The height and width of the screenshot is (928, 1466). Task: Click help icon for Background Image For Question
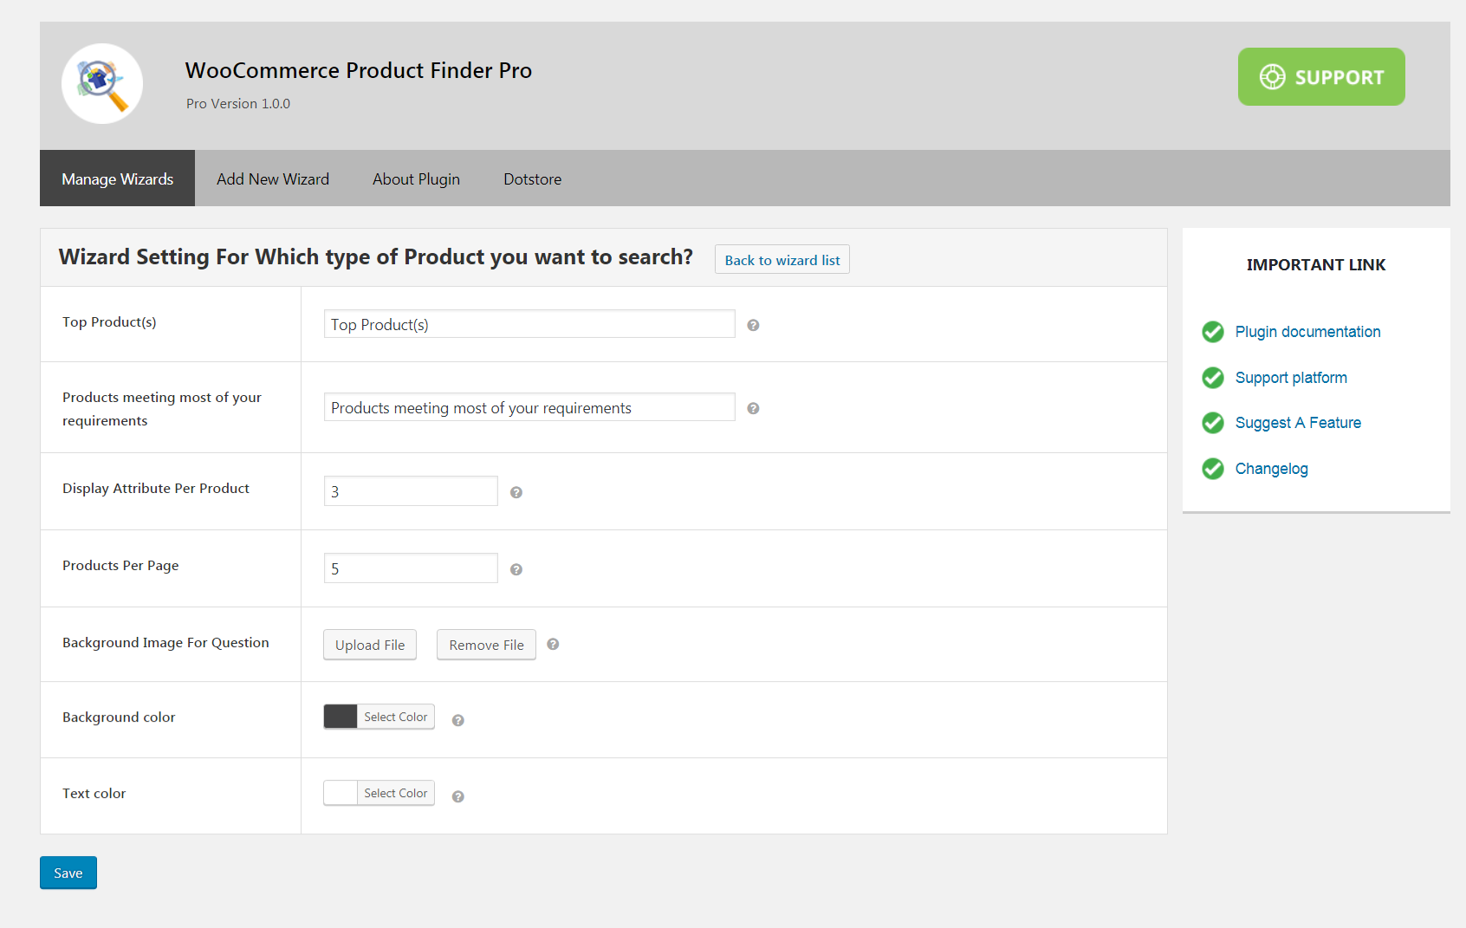click(x=553, y=644)
